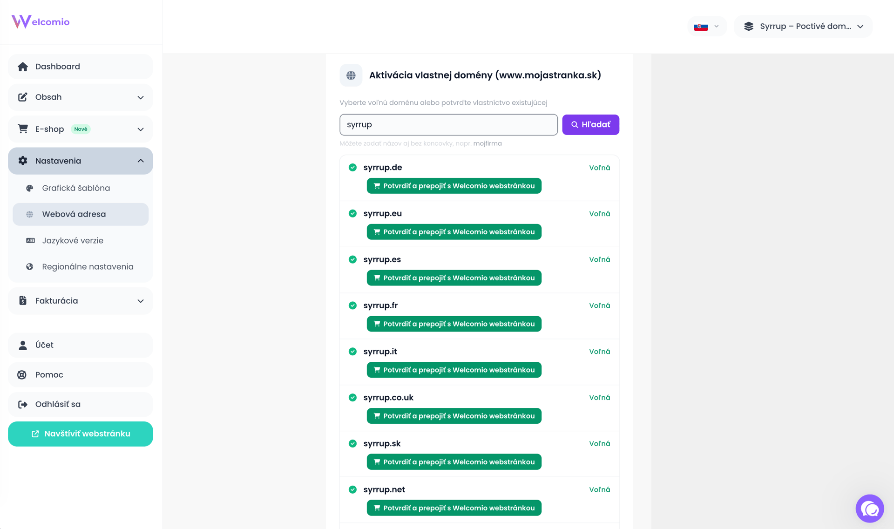The width and height of the screenshot is (894, 529).
Task: Go to Jazykové verzie
Action: coord(73,241)
